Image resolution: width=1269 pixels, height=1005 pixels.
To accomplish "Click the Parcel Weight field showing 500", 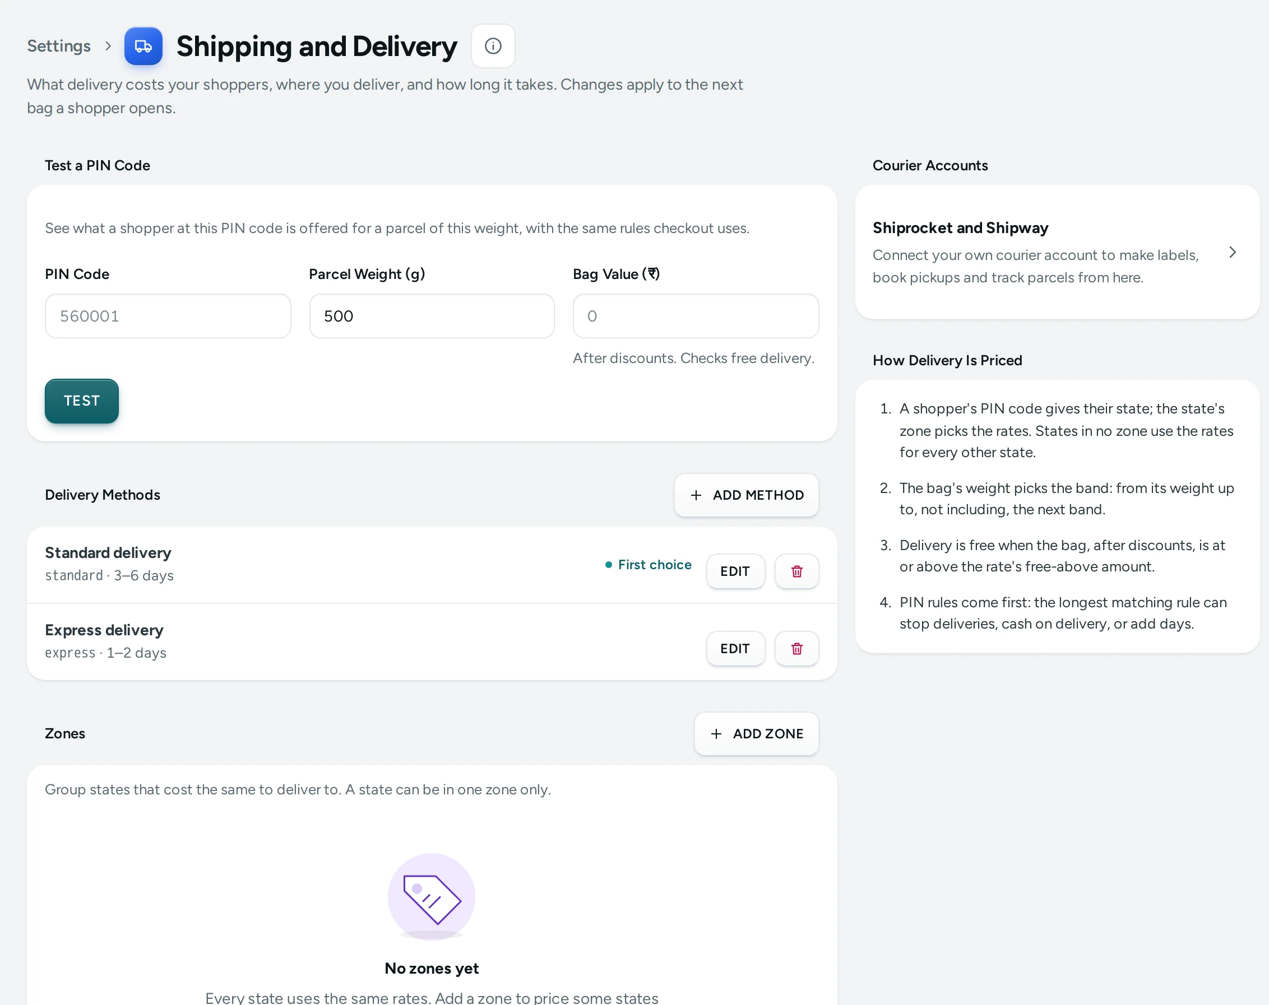I will pos(432,316).
